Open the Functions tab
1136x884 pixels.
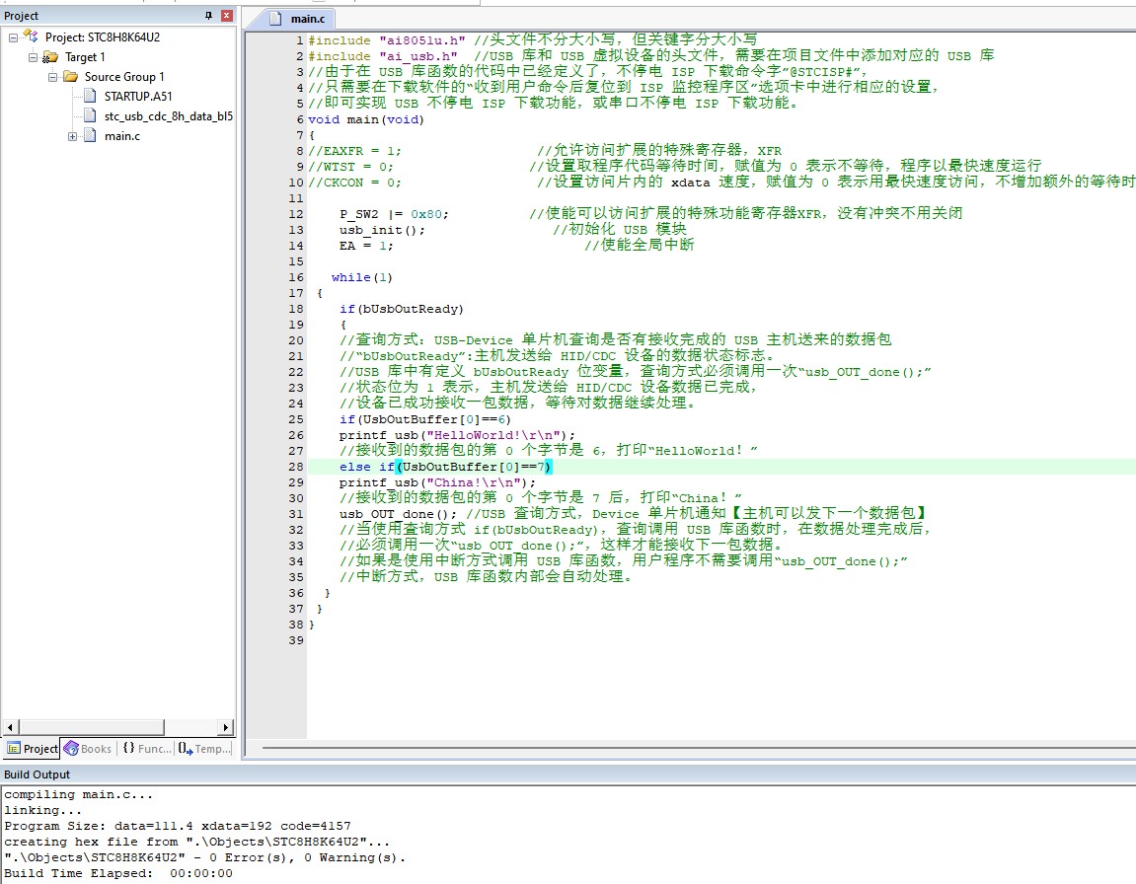click(x=146, y=749)
